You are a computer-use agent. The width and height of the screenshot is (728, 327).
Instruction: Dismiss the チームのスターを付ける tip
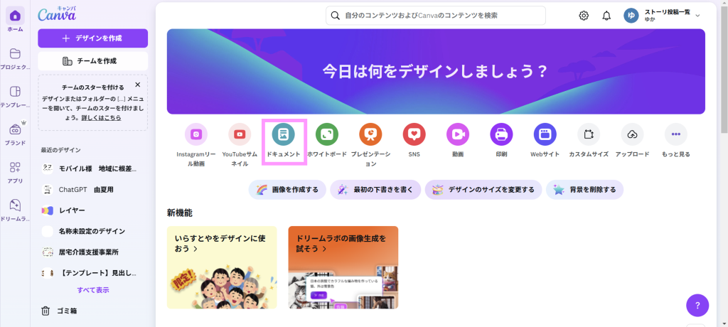(x=137, y=85)
